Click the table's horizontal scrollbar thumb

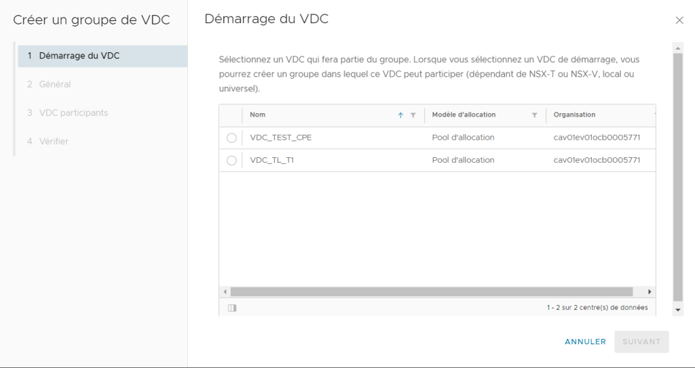(431, 291)
